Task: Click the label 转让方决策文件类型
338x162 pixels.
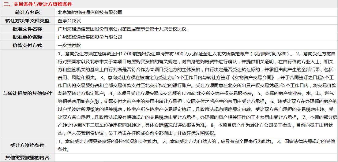Action: [x=27, y=21]
